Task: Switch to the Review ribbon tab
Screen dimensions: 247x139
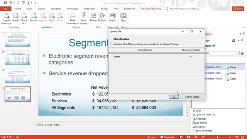Action: [x=104, y=8]
